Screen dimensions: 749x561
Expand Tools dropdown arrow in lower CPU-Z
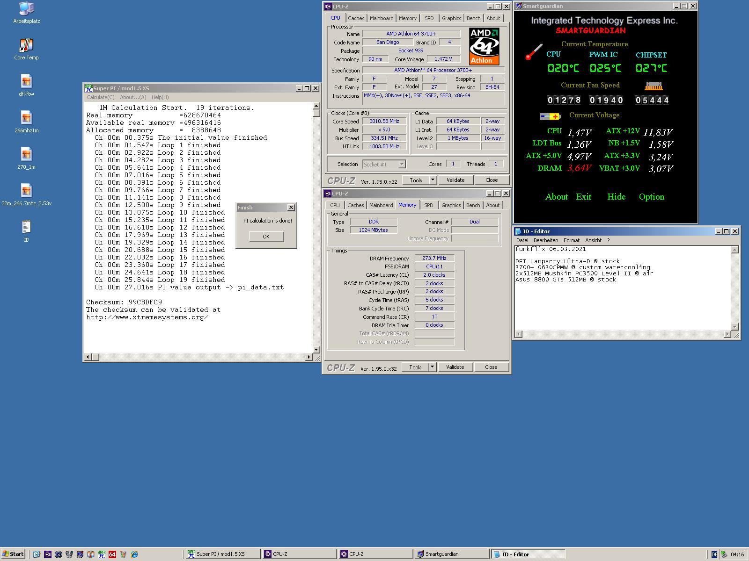(x=432, y=367)
